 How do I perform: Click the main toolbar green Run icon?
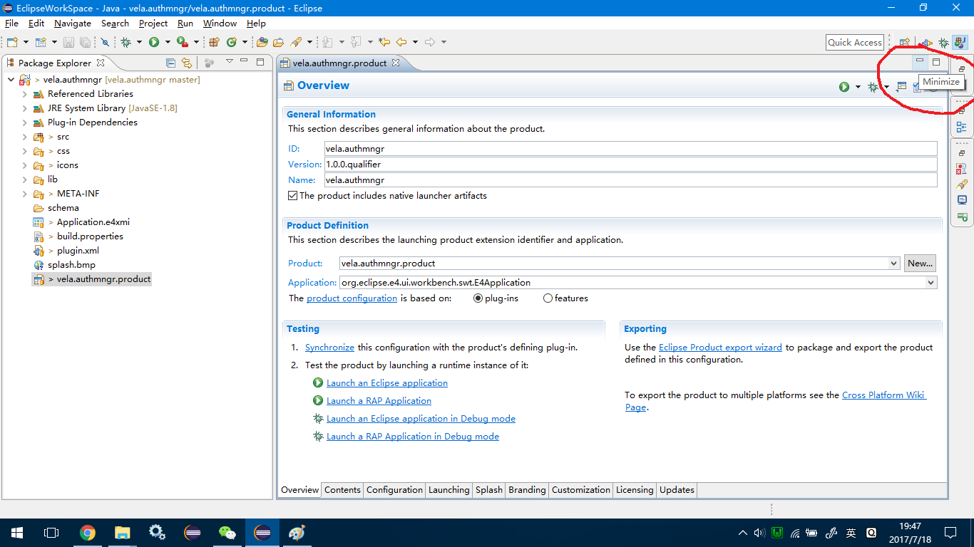154,43
